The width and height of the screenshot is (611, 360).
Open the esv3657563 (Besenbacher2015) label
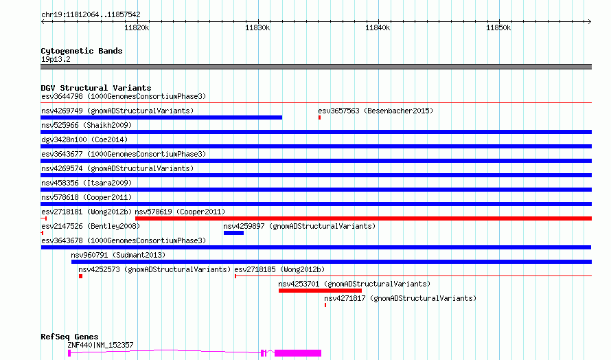[376, 111]
